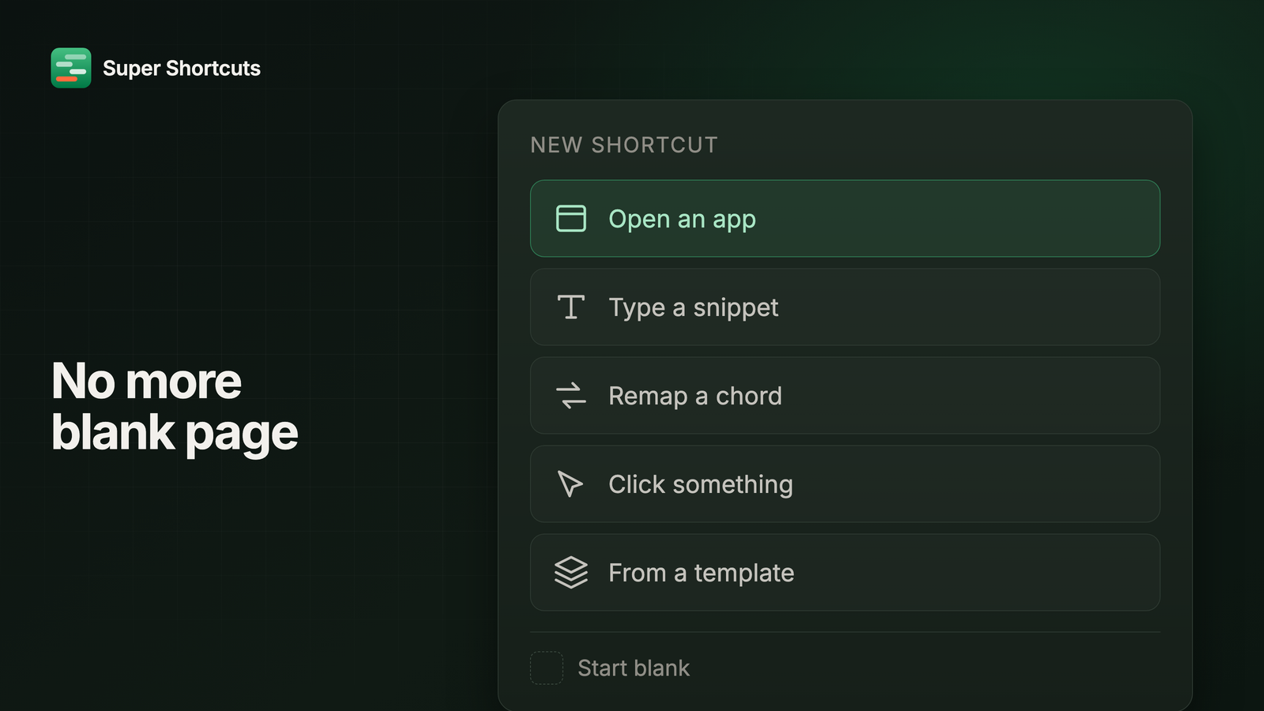Click the swap arrows icon for Remap a chord
This screenshot has height=711, width=1264.
[x=571, y=396]
